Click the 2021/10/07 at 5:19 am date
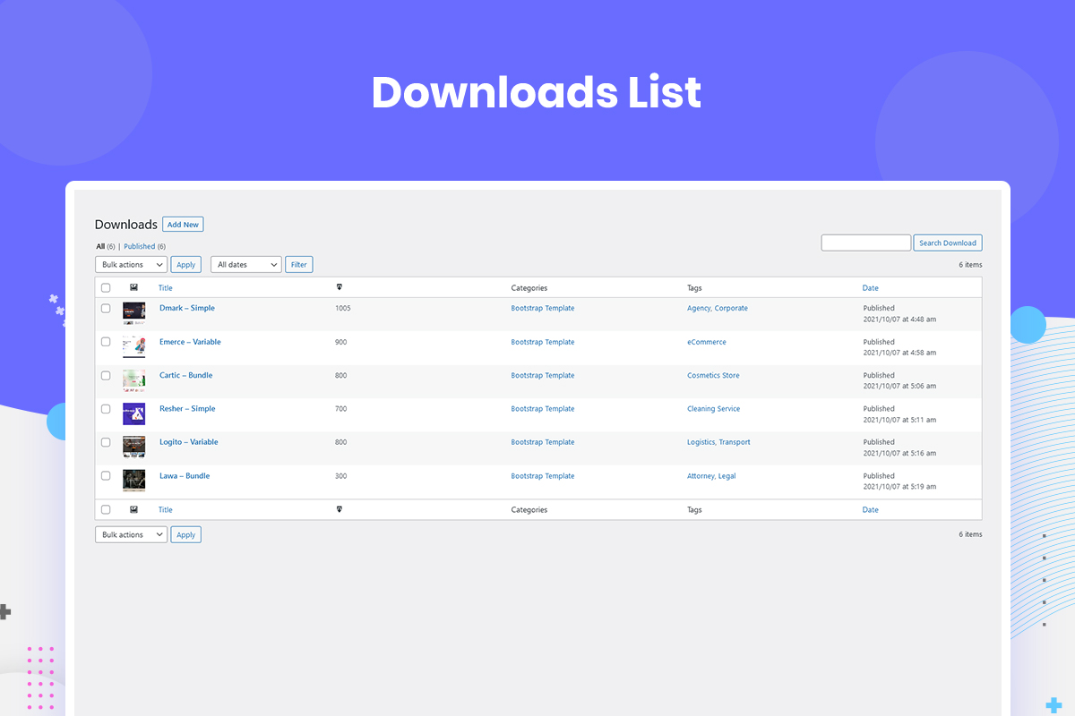 point(899,486)
